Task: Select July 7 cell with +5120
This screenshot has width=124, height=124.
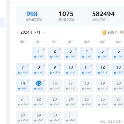Action: point(23,70)
